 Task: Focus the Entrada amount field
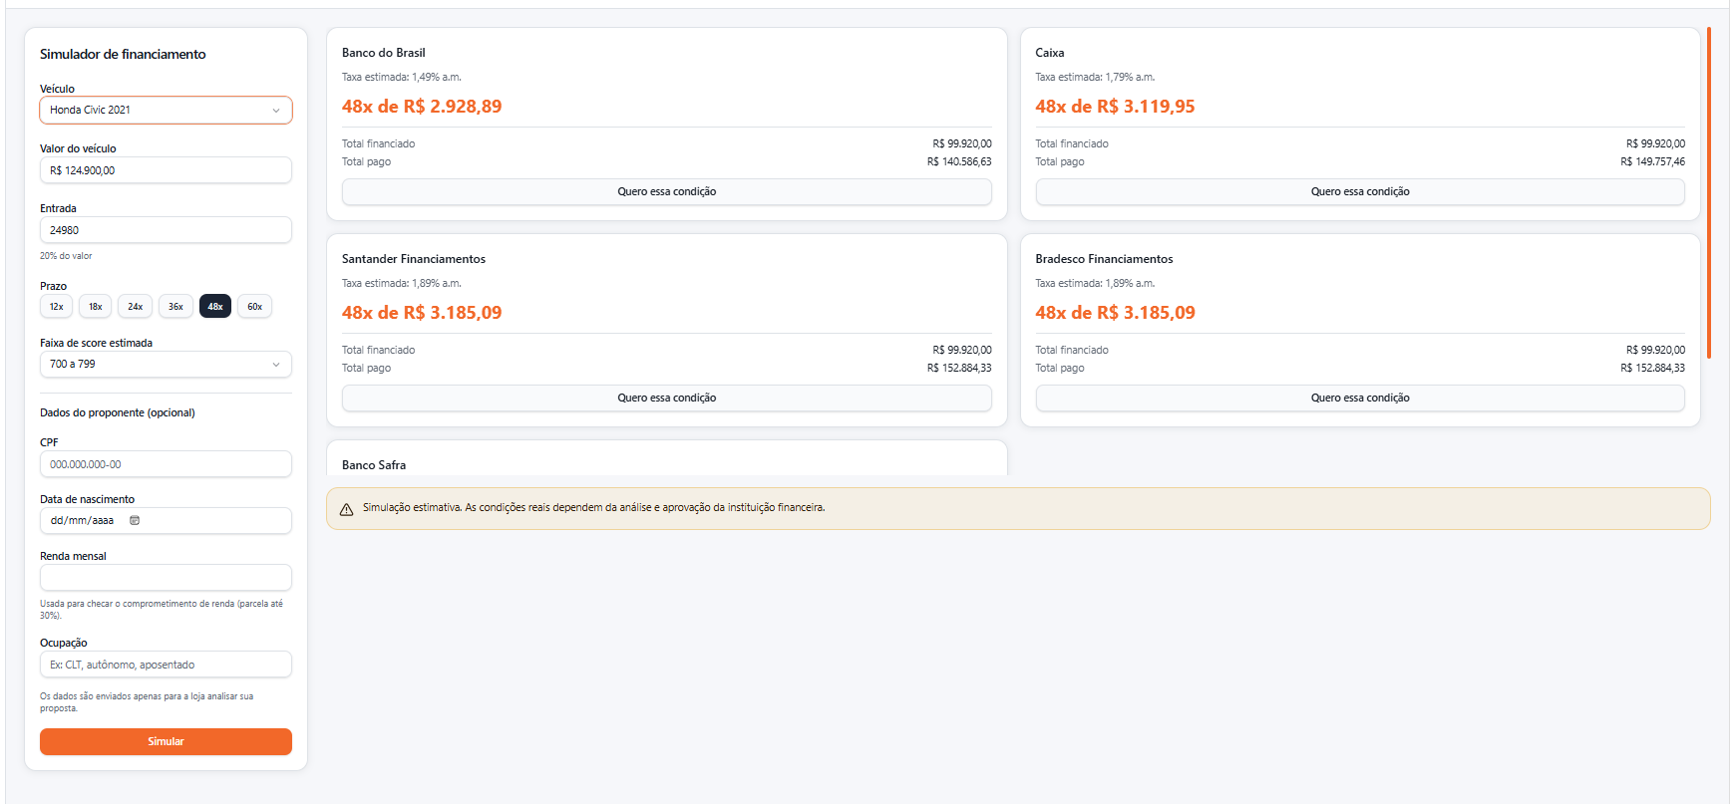coord(166,230)
